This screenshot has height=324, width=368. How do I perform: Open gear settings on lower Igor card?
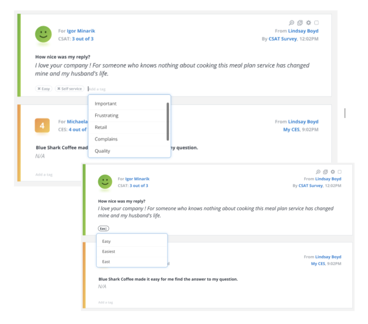[333, 172]
